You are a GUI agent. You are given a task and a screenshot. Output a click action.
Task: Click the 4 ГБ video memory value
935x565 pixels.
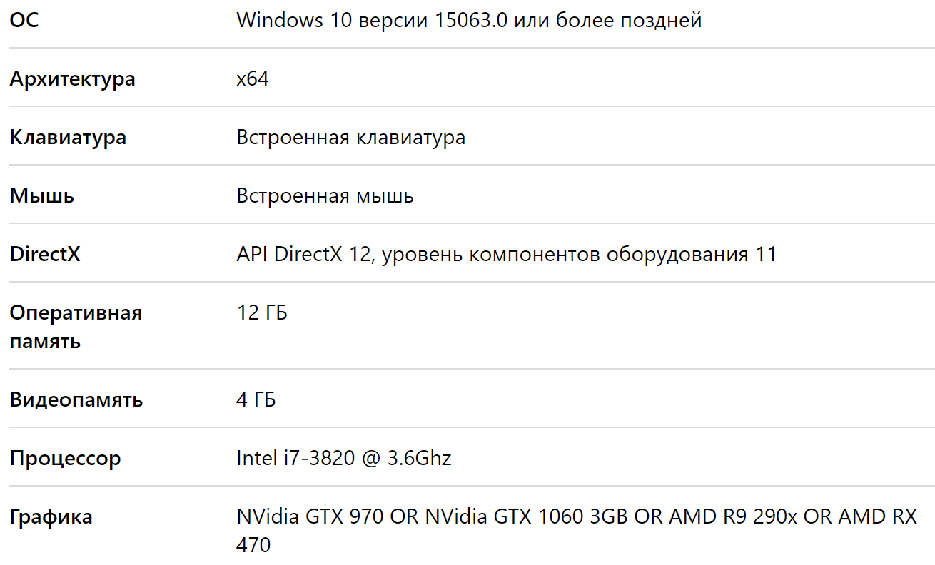256,400
